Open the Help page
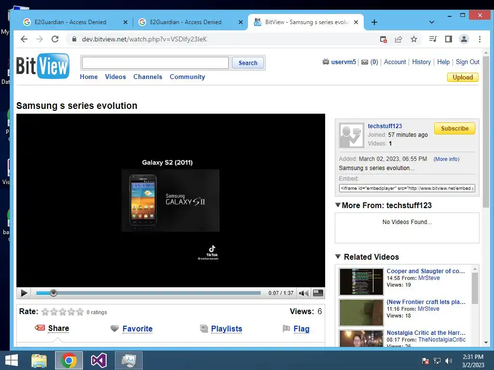The image size is (494, 370). point(443,62)
